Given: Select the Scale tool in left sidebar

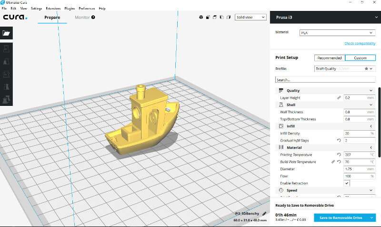Looking at the screenshot, I should [x=6, y=61].
